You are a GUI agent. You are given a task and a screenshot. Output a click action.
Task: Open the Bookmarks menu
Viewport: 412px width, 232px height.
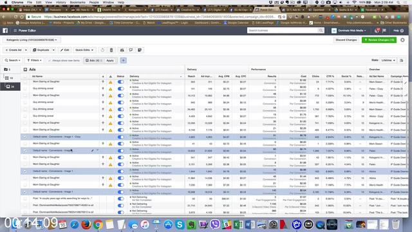(77, 3)
